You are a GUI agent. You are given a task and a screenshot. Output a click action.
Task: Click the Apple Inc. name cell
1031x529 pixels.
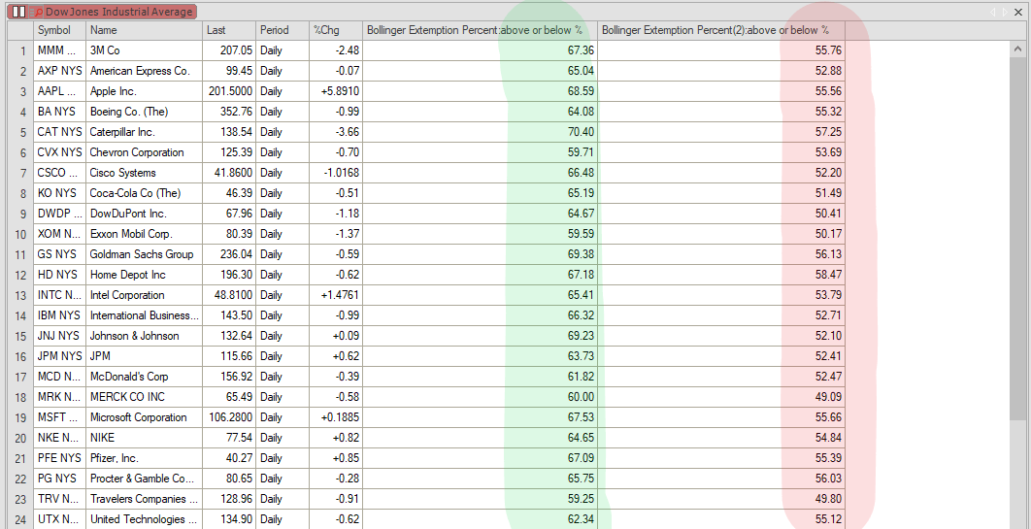pos(144,90)
